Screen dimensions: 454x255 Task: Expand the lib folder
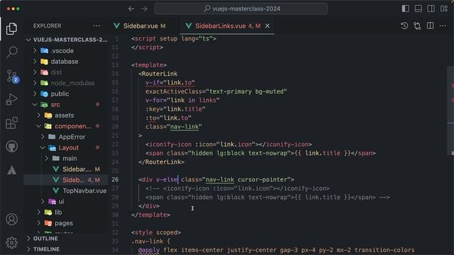[x=66, y=212]
